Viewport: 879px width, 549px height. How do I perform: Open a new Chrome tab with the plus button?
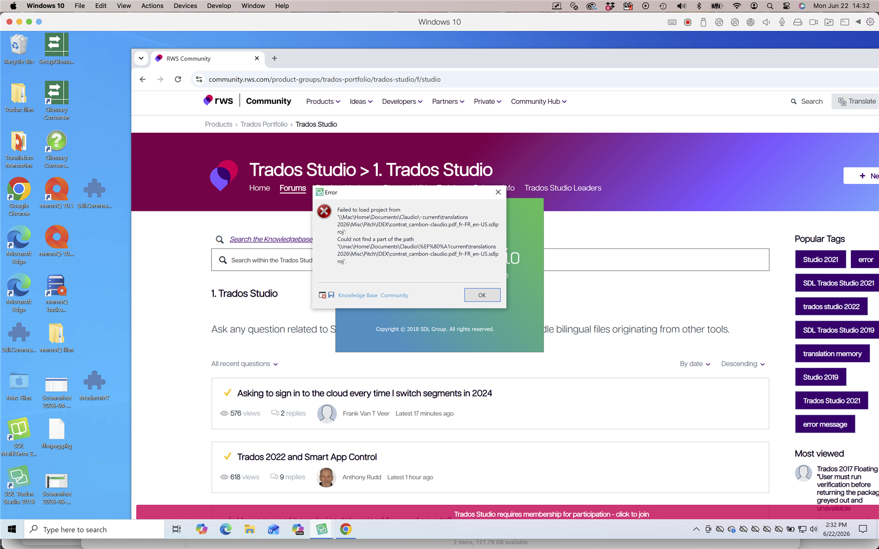274,58
